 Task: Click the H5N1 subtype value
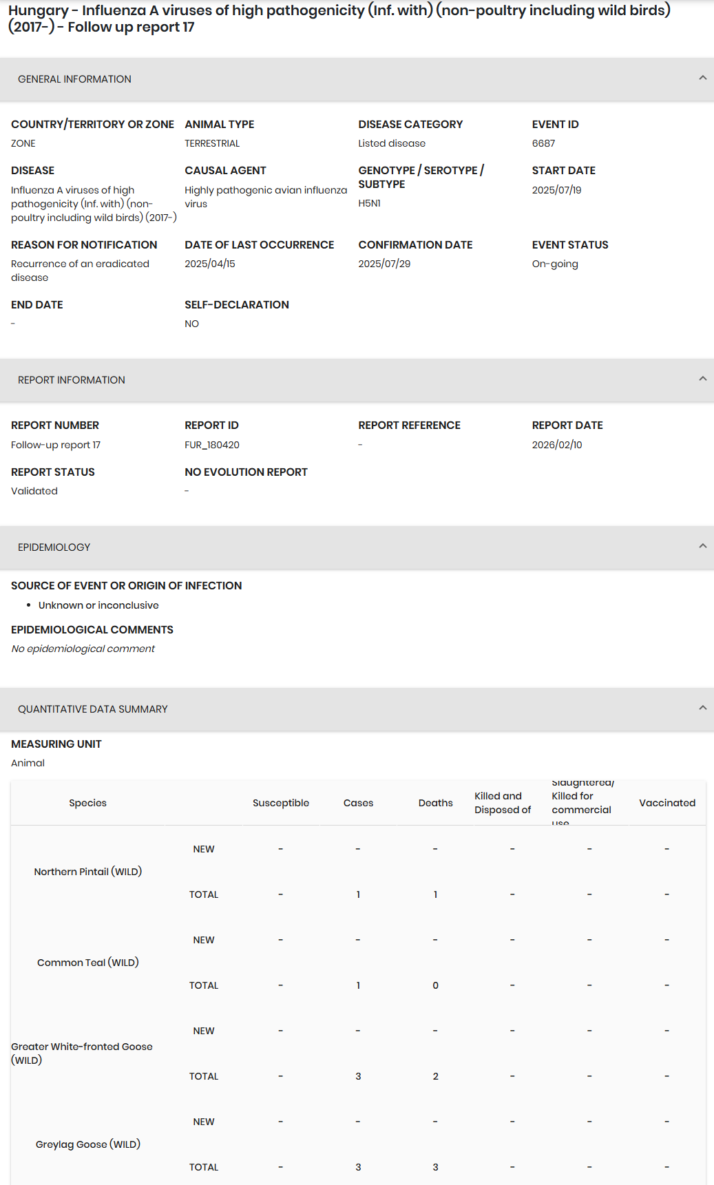[x=369, y=203]
